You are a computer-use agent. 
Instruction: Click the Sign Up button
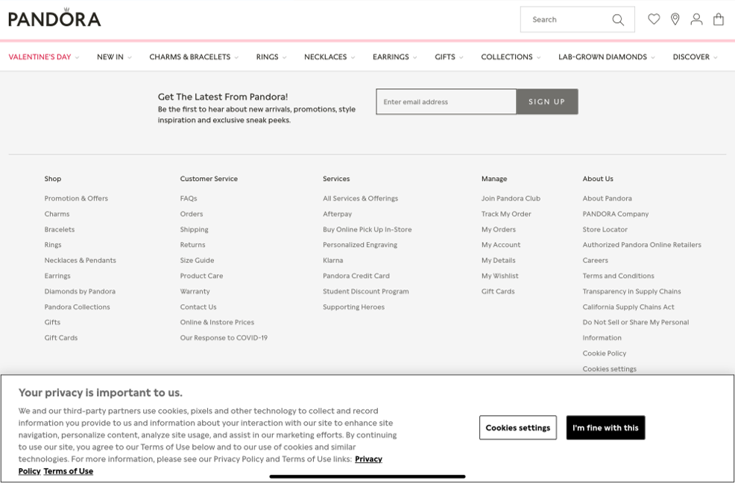(x=546, y=101)
